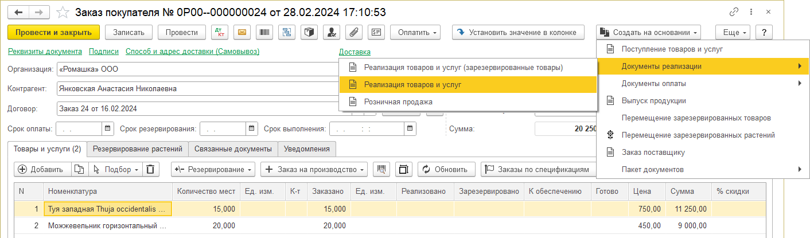Open document structure (hierarchy) icon
The image size is (810, 238).
point(286,32)
